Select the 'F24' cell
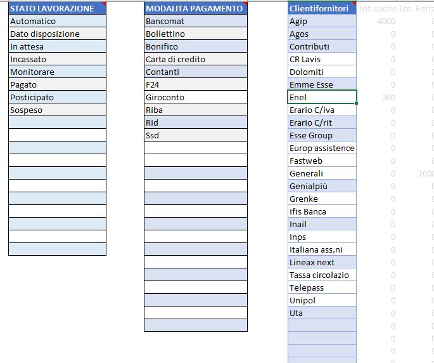The height and width of the screenshot is (363, 434). (196, 84)
